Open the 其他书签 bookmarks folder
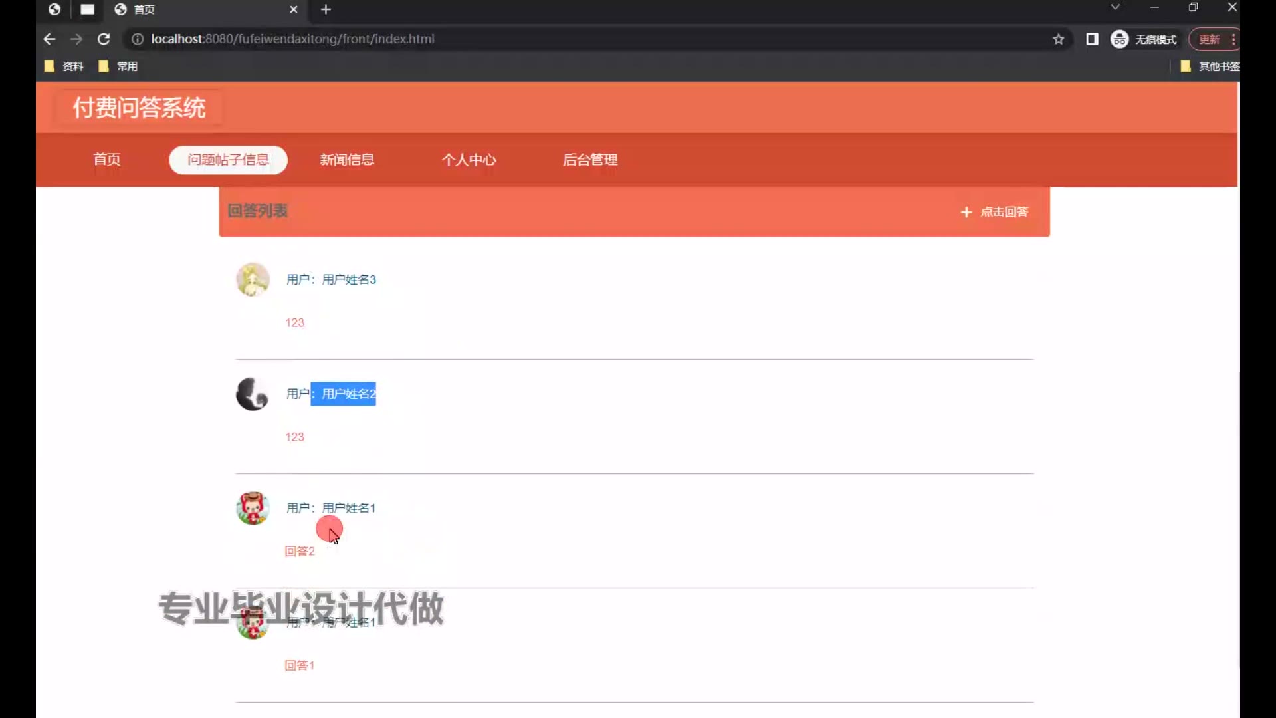The image size is (1276, 718). 1210,66
